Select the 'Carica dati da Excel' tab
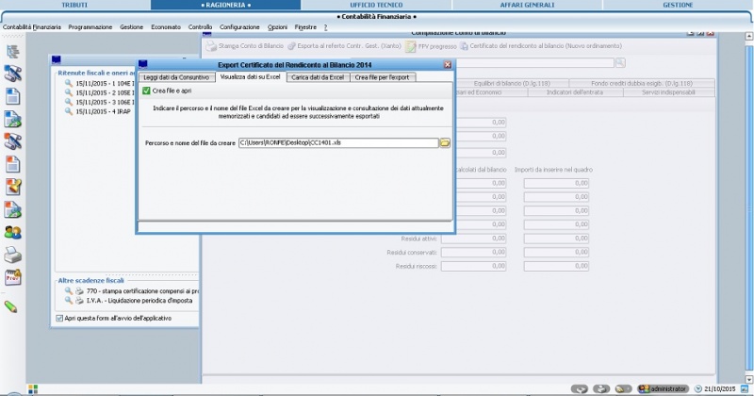This screenshot has width=754, height=396. pyautogui.click(x=317, y=77)
